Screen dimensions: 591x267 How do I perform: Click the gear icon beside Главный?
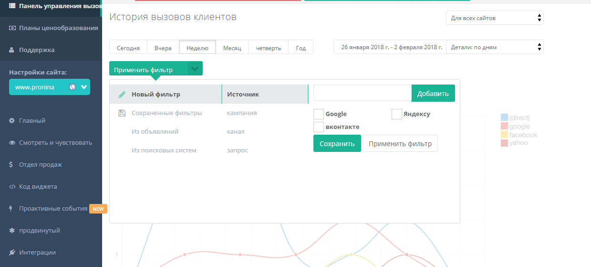(x=12, y=121)
